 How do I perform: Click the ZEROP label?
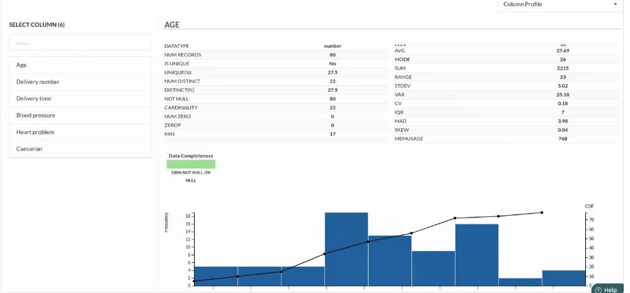coord(173,125)
